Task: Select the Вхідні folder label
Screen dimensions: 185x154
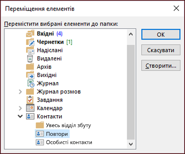Action: tap(45, 34)
